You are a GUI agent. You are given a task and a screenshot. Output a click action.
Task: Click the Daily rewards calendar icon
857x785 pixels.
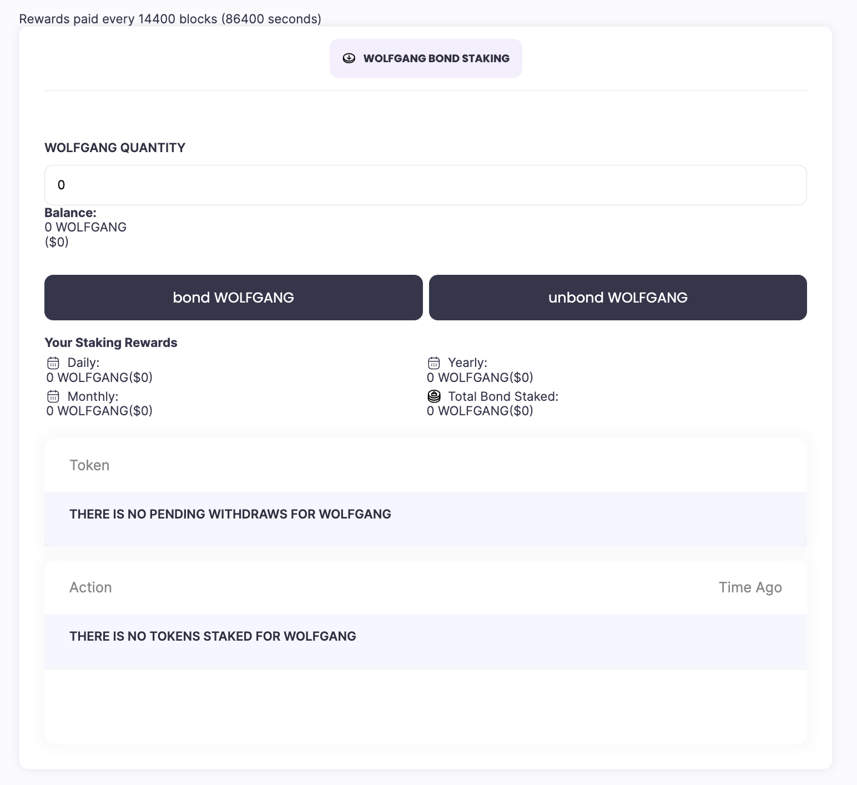(53, 363)
